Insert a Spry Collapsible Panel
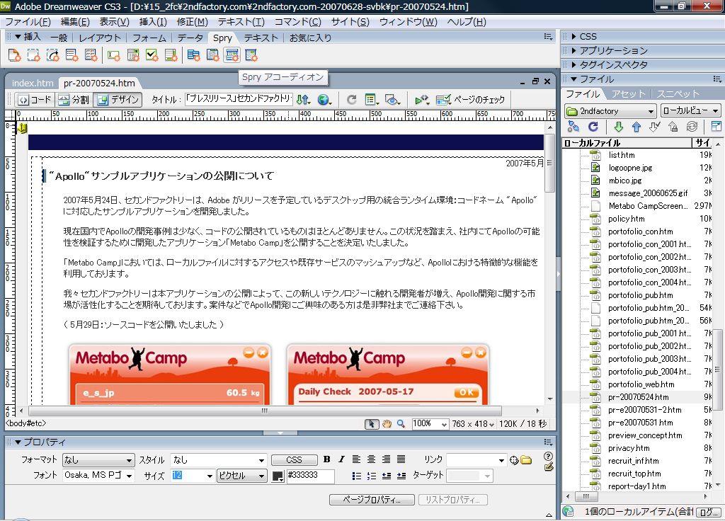725x521 pixels. (251, 55)
